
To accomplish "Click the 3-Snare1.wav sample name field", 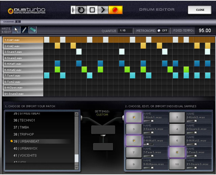I will click(153, 129).
